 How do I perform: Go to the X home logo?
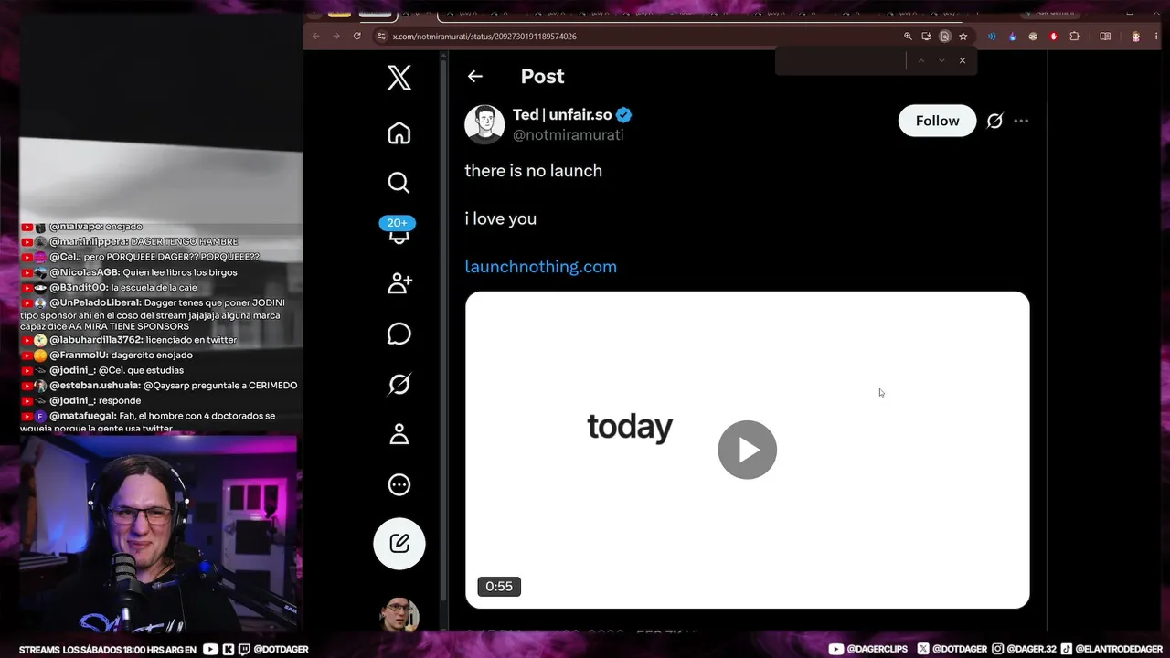[399, 78]
